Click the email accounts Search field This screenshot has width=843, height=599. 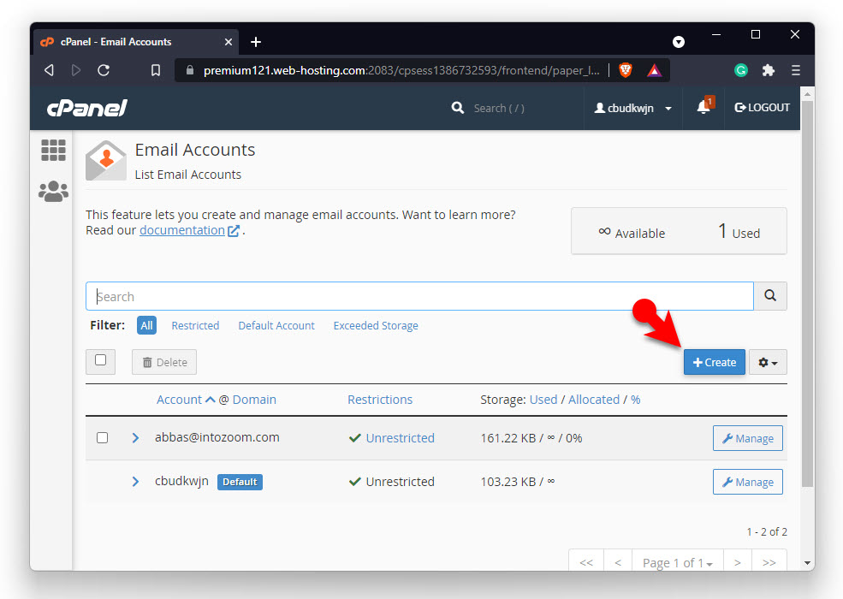419,296
